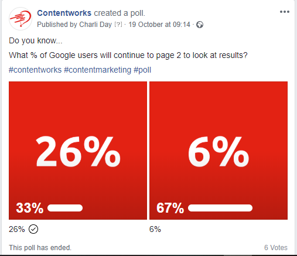The height and width of the screenshot is (256, 297).
Task: View the 6 Votes count
Action: click(x=276, y=248)
